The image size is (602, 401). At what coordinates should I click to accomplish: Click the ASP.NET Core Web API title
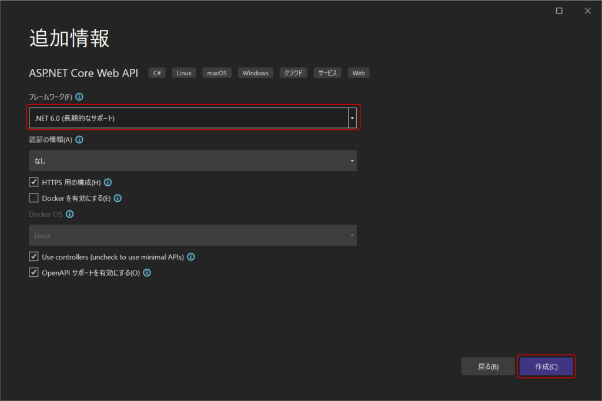coord(83,73)
